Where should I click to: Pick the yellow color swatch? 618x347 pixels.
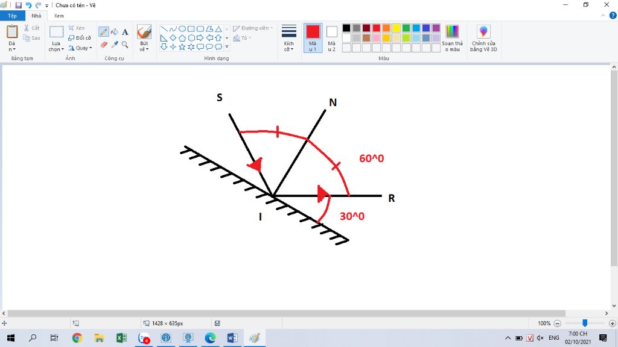point(396,28)
